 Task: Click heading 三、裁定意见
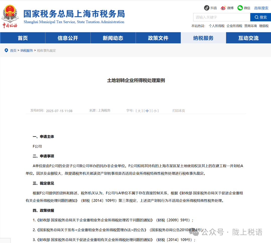pyautogui.click(x=43, y=183)
